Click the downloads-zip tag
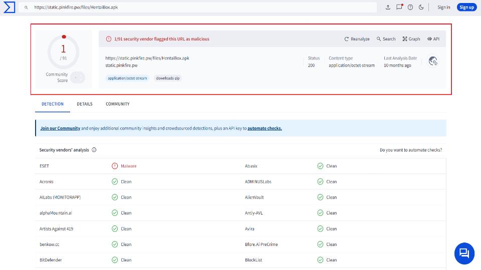Image resolution: width=481 pixels, height=270 pixels. [x=168, y=78]
